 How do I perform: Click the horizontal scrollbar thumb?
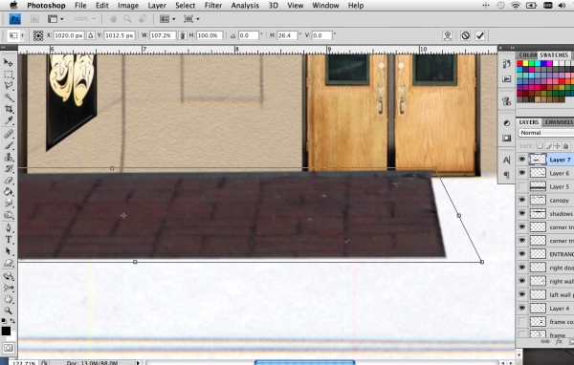[x=304, y=362]
